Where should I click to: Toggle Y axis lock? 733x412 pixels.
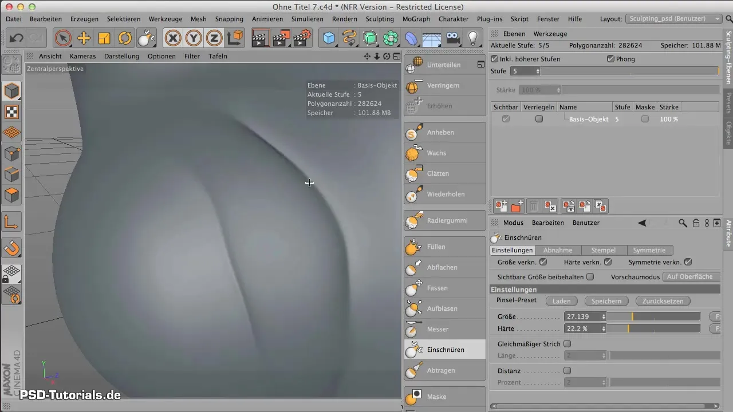point(194,38)
